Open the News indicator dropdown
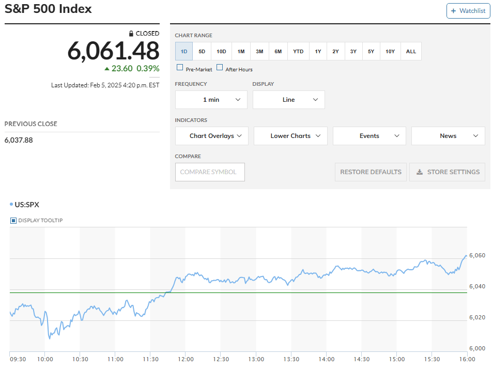The image size is (493, 370). click(x=448, y=136)
